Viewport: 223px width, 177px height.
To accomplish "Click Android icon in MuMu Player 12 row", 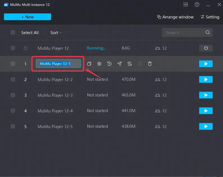I will coord(158,48).
